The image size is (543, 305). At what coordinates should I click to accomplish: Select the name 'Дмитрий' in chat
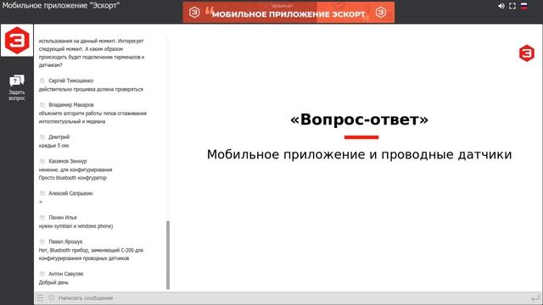pos(59,137)
